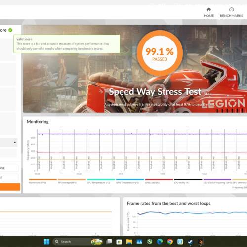
Task: Open the Microsoft Store taskbar icon
Action: point(119,242)
